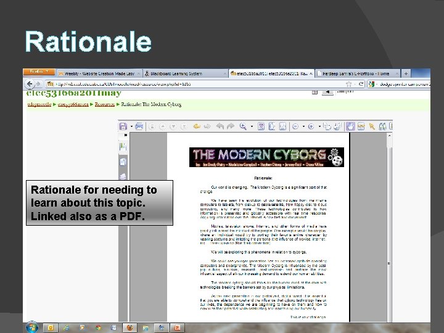The height and width of the screenshot is (333, 444).
Task: Click the Actual Size page icon
Action: coord(261,126)
